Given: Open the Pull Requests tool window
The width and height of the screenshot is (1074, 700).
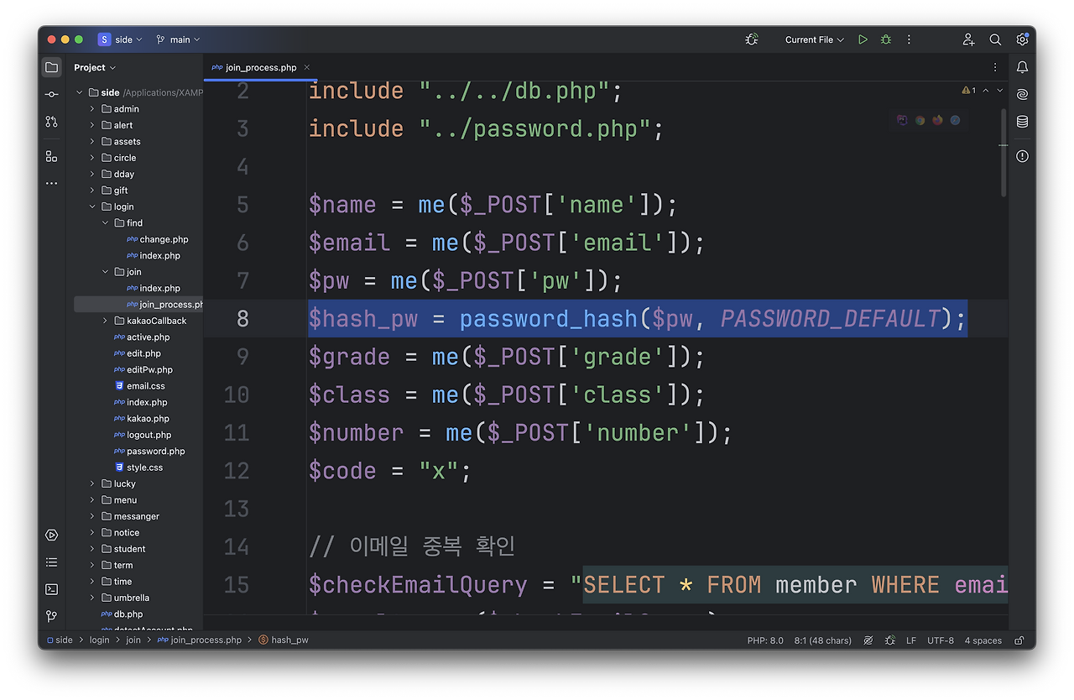Looking at the screenshot, I should (51, 122).
